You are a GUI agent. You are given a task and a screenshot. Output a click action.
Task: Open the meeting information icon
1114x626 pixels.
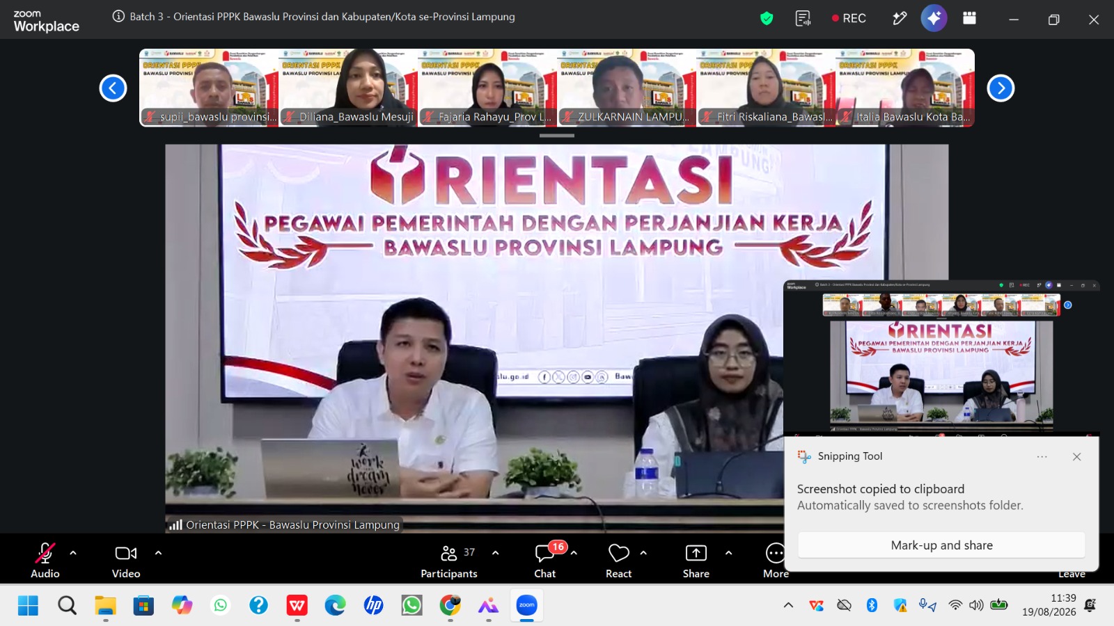tap(118, 17)
